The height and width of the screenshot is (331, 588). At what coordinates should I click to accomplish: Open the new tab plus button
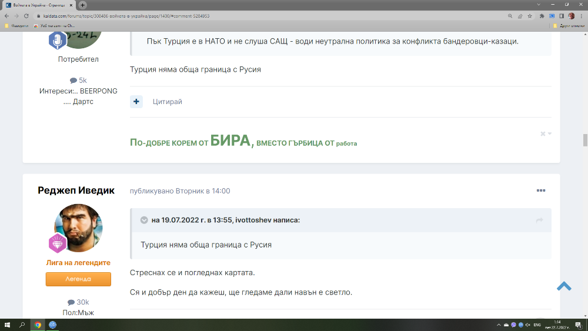pyautogui.click(x=82, y=5)
